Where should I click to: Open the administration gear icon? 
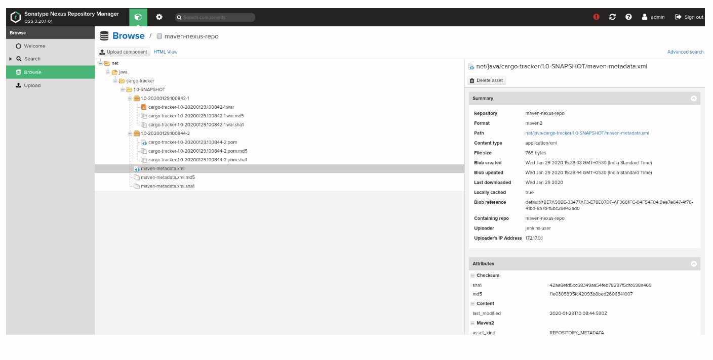[159, 17]
